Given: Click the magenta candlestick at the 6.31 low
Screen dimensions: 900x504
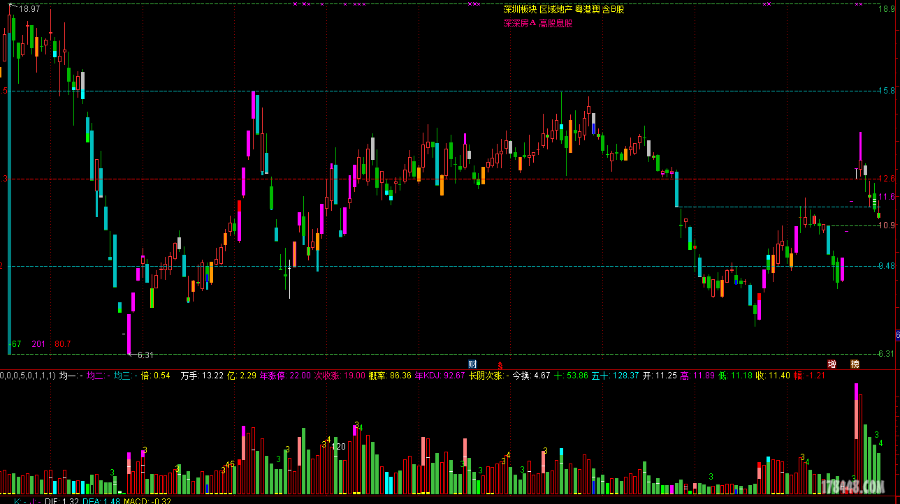Looking at the screenshot, I should tap(129, 334).
